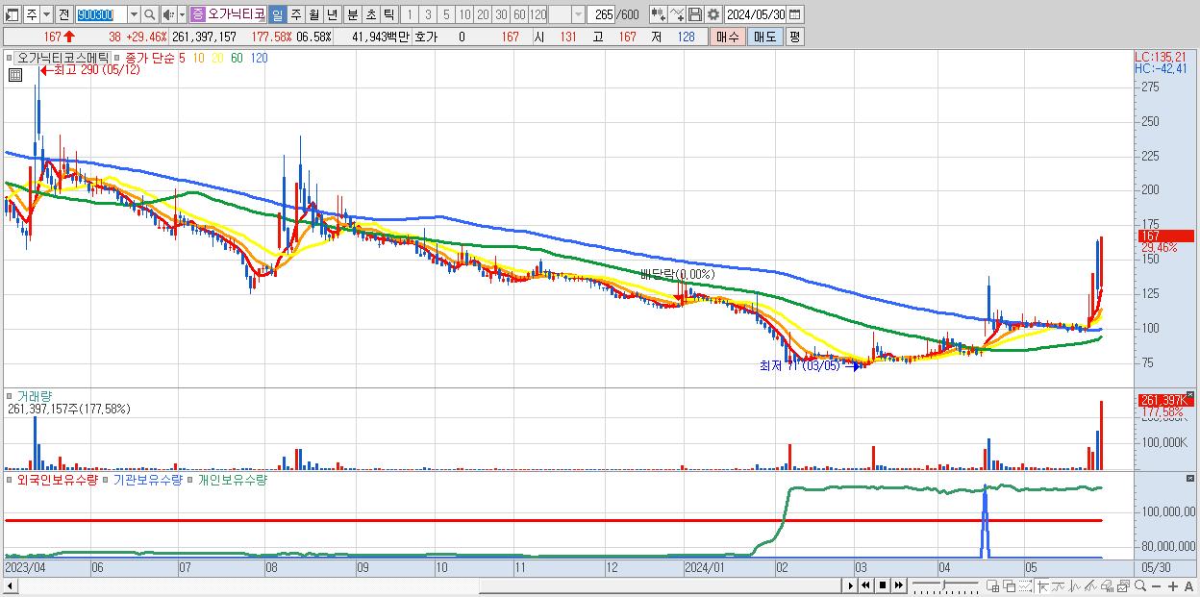Close the volume panel with its X
1200x597 pixels.
tap(1189, 395)
